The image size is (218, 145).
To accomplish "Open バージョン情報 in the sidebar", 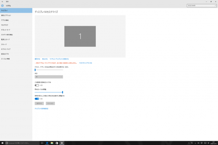I will [16, 59].
